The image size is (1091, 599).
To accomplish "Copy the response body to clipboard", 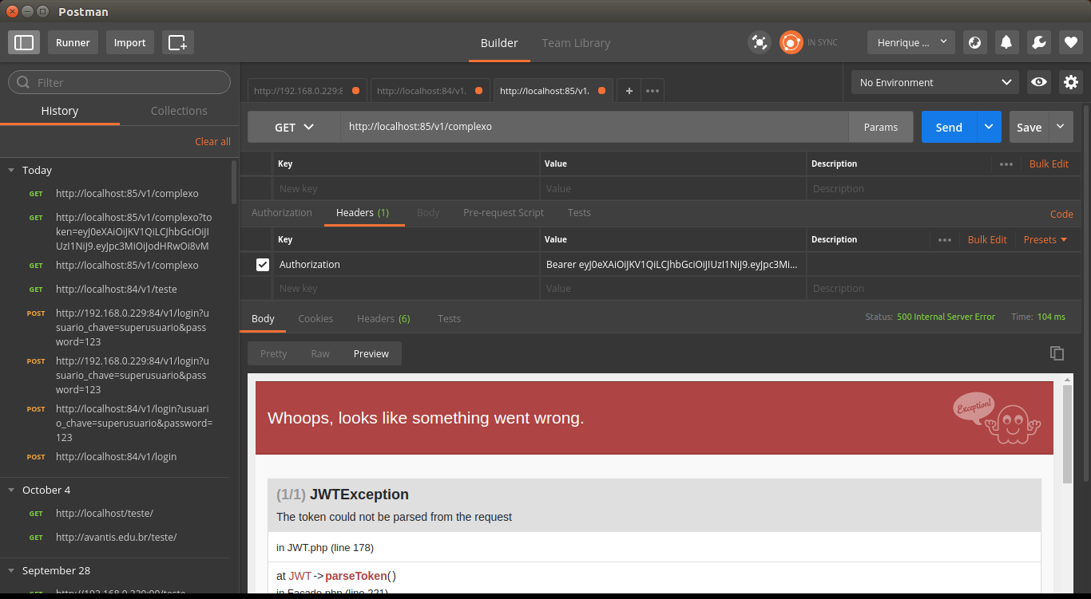I will 1057,353.
